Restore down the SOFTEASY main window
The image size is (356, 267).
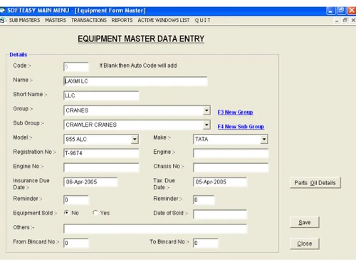[x=341, y=11]
